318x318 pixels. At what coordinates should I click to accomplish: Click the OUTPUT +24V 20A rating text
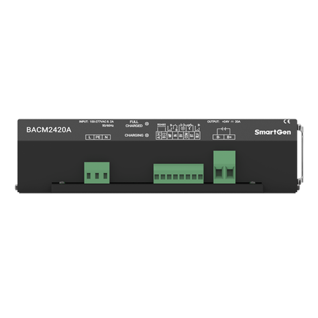[x=224, y=122]
